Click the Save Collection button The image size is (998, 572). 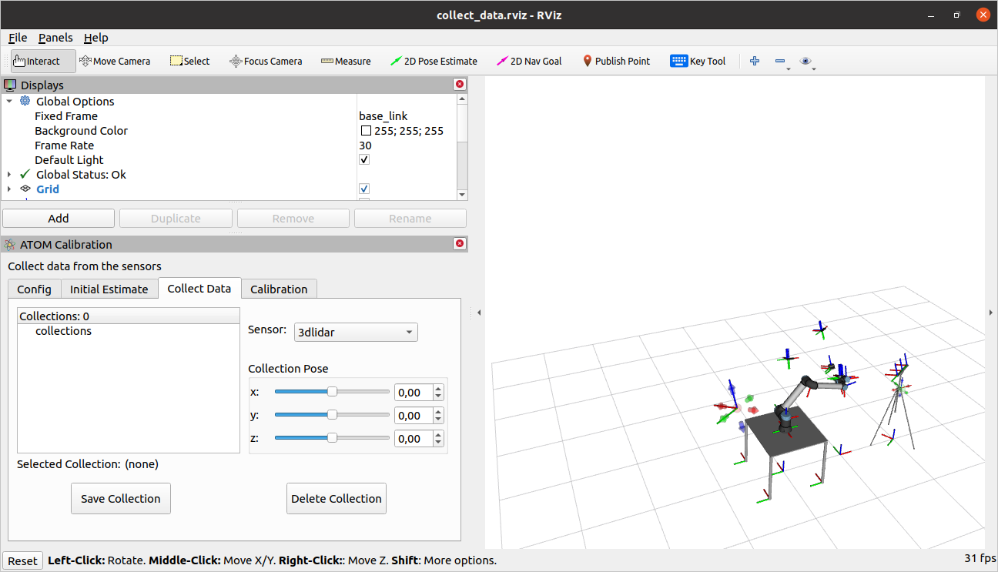point(120,498)
